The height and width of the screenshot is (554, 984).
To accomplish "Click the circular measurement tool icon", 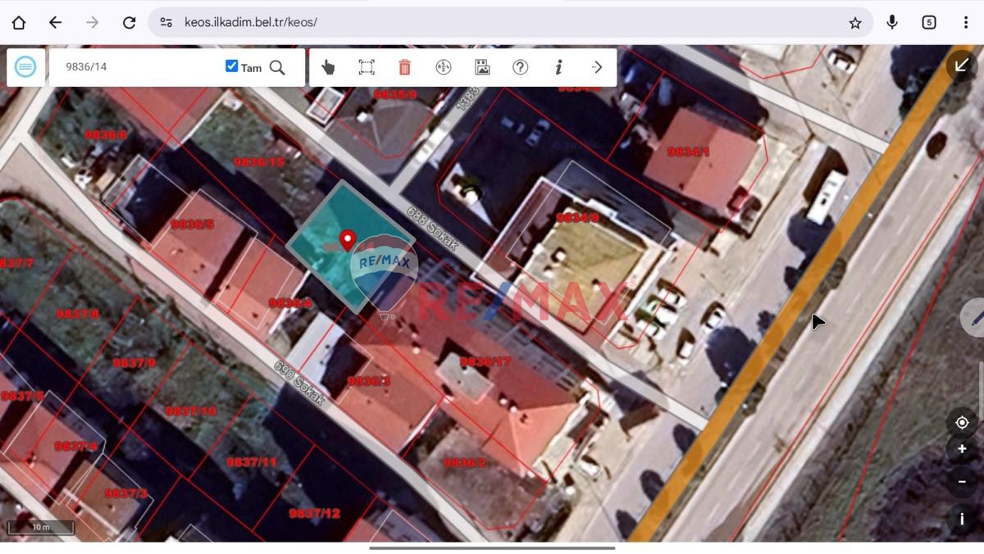I will [444, 67].
